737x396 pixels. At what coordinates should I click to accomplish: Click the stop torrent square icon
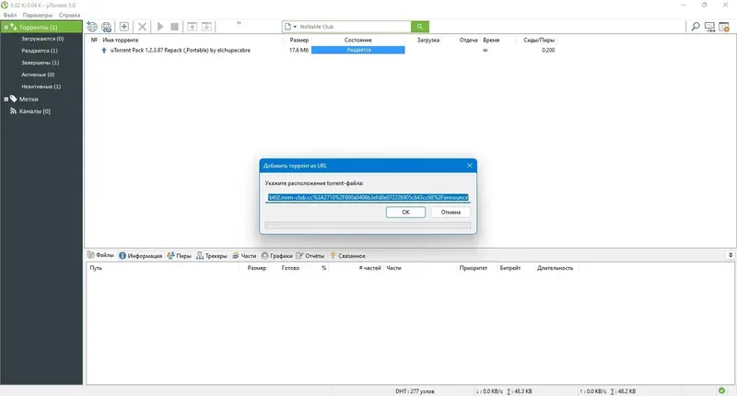(x=174, y=27)
